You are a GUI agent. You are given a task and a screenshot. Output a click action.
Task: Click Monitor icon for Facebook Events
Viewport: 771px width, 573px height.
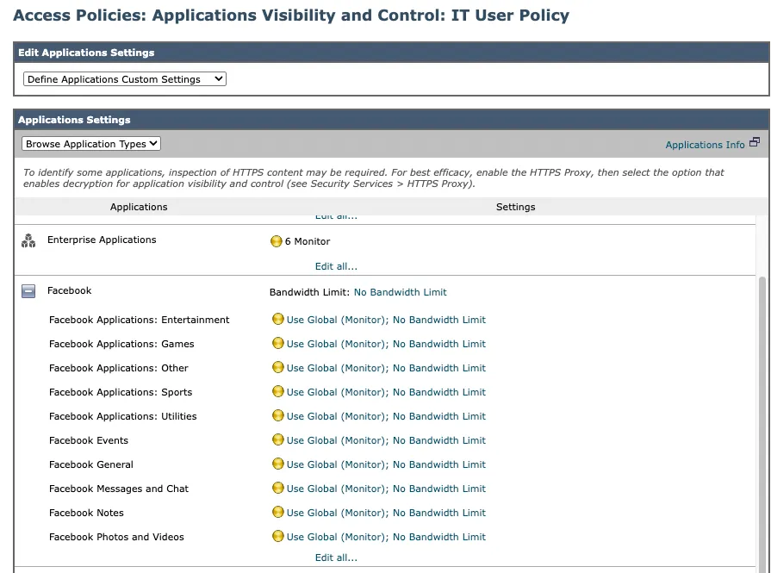coord(277,440)
